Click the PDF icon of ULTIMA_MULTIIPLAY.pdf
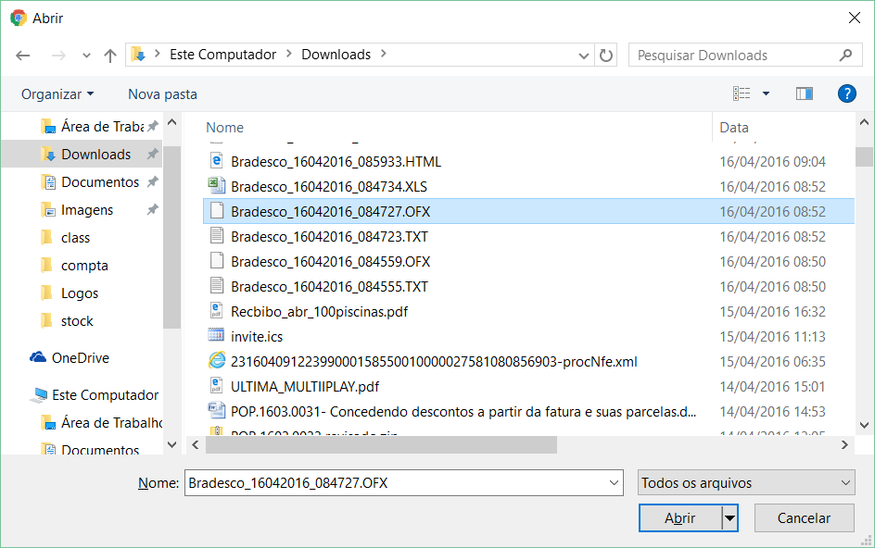The image size is (875, 548). 217,386
